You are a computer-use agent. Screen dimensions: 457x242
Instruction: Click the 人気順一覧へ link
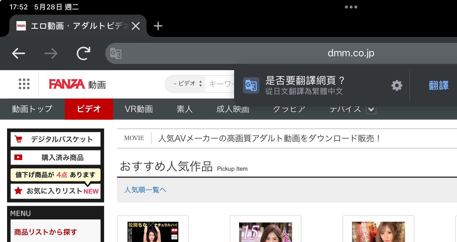145,190
